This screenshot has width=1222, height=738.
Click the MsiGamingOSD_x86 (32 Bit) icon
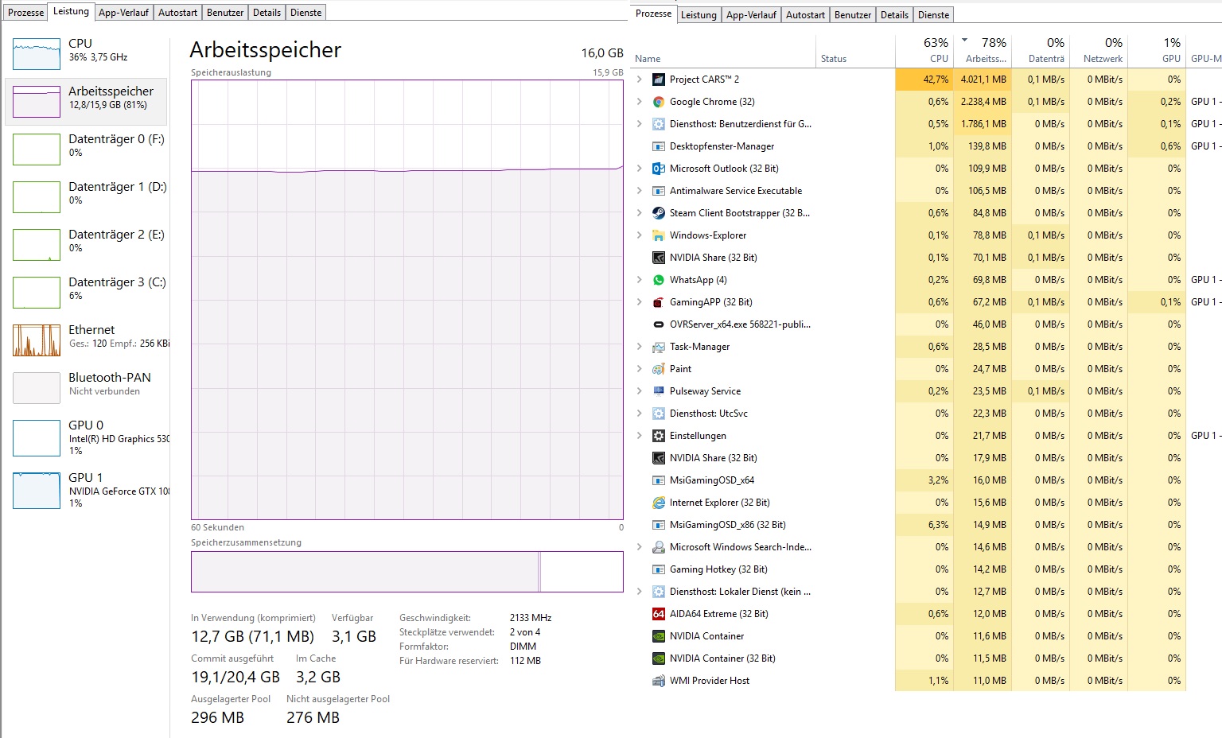[x=658, y=525]
